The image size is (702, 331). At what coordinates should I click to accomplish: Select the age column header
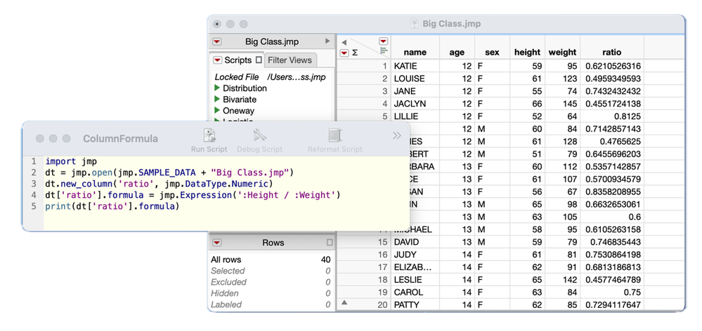coord(457,53)
